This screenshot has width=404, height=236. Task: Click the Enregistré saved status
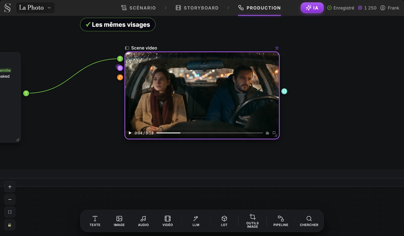point(341,8)
